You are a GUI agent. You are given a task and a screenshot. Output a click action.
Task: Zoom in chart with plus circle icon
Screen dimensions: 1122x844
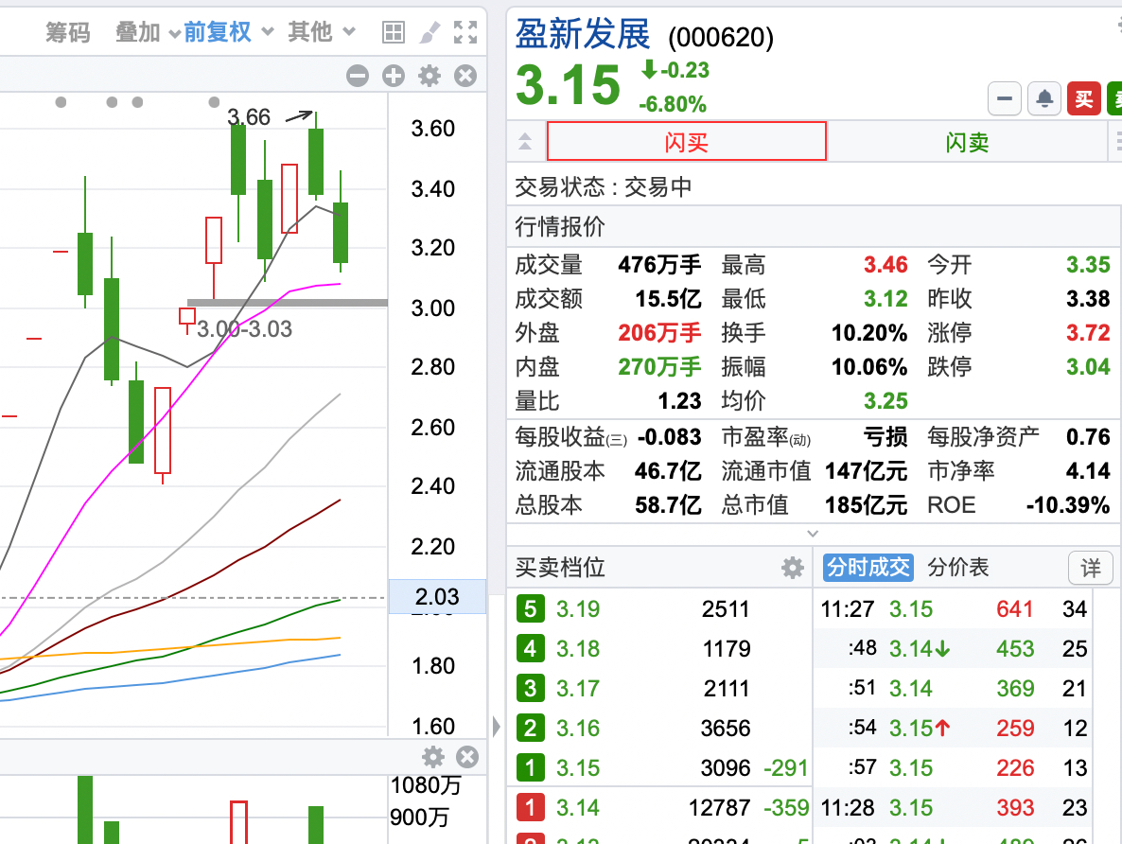[x=394, y=76]
